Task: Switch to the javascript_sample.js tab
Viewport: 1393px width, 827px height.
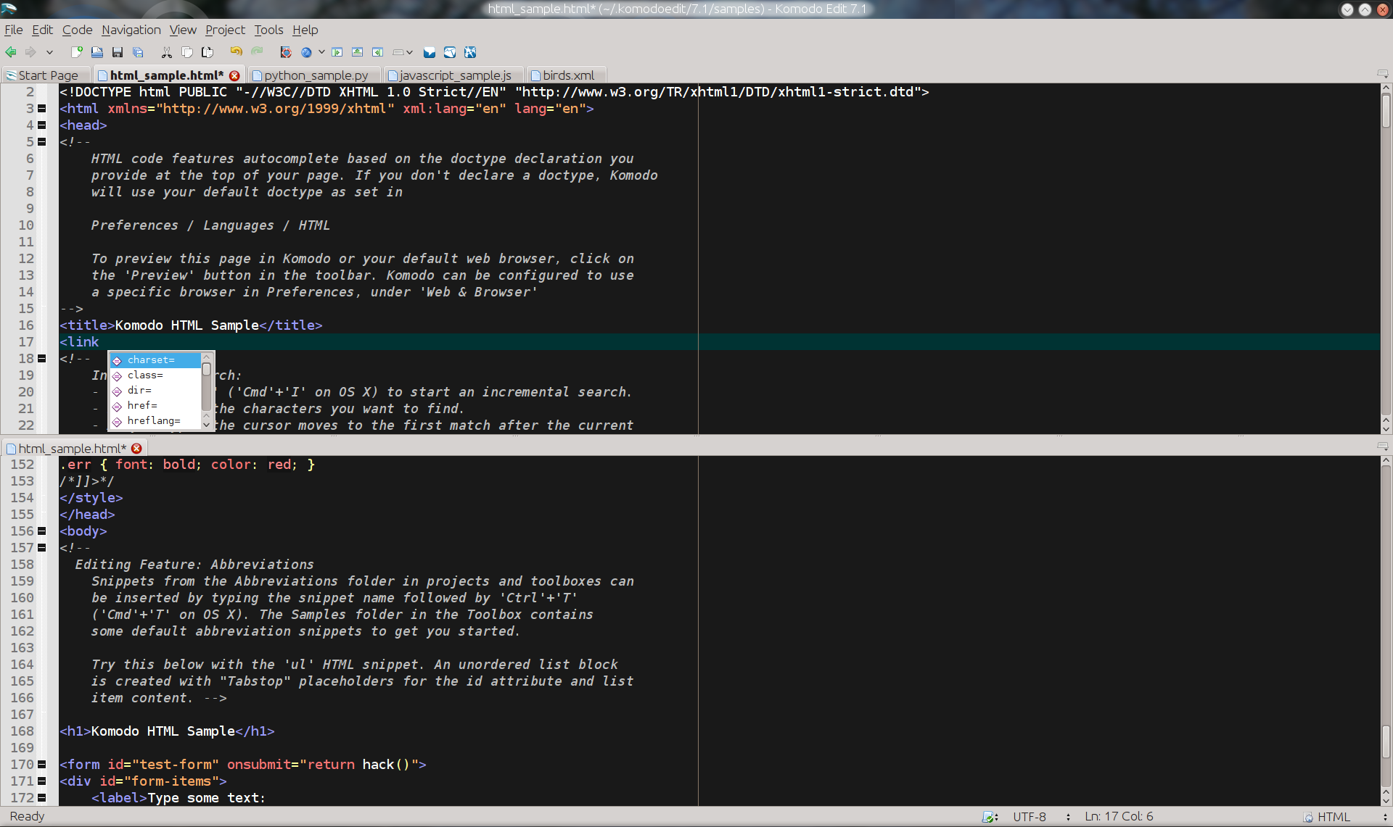Action: [453, 75]
